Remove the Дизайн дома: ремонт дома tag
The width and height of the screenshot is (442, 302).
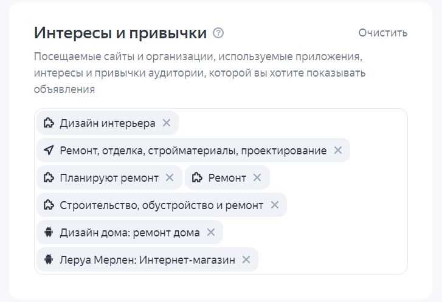pyautogui.click(x=211, y=232)
